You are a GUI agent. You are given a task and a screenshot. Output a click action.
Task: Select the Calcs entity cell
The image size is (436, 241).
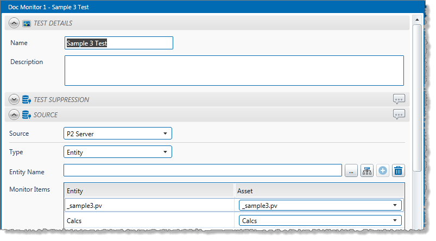tap(150, 221)
